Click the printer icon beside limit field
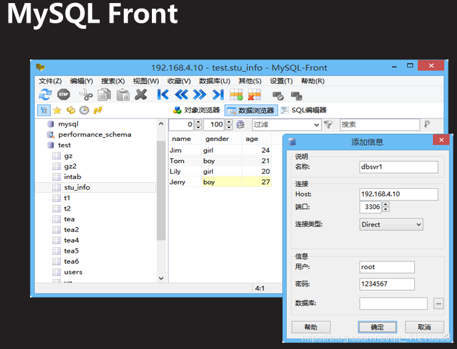 coord(241,125)
